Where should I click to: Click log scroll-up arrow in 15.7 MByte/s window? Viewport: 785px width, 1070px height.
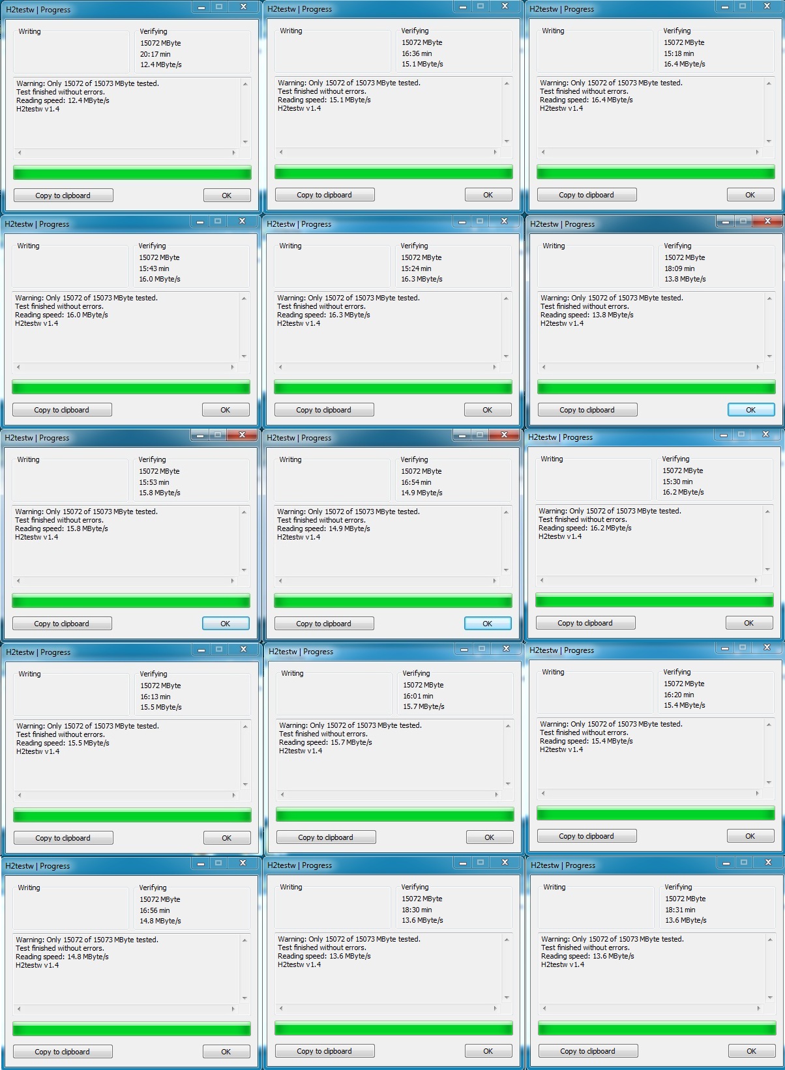coord(508,726)
